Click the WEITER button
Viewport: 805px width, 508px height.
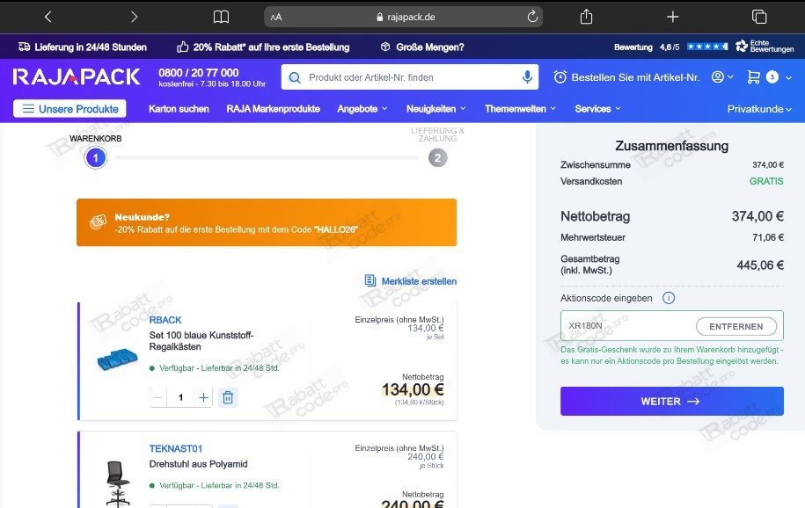(671, 402)
